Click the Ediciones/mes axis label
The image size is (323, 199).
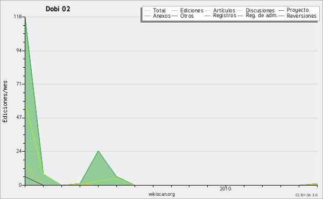(x=5, y=102)
